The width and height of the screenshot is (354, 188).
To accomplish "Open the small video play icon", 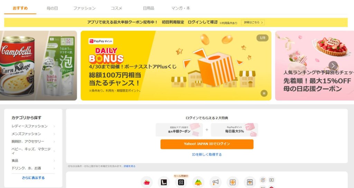I will 271,180.
